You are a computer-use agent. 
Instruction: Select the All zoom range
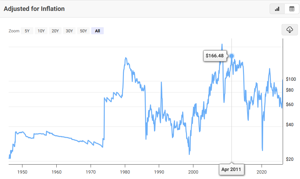[x=97, y=31]
